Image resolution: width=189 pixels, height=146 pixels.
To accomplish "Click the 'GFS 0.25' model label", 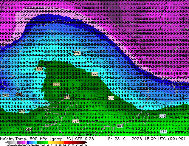I will coord(84,139).
